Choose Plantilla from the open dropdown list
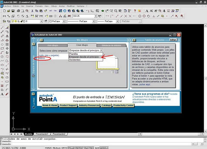The height and width of the screenshot is (149, 207). (86, 54)
